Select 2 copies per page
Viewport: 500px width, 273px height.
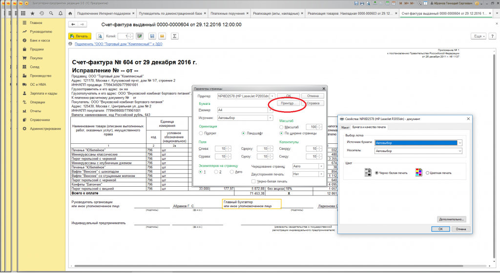click(x=216, y=172)
